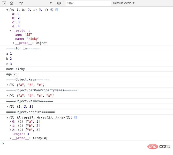Click the Object.getOwnPropertyNames header line
The image size is (173, 155).
[x=42, y=90]
